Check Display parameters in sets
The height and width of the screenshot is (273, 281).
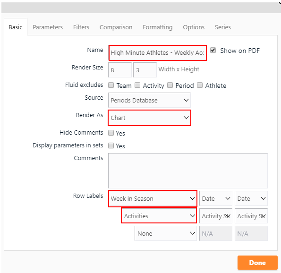111,145
